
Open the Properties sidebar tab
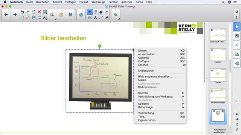pyautogui.click(x=237, y=54)
